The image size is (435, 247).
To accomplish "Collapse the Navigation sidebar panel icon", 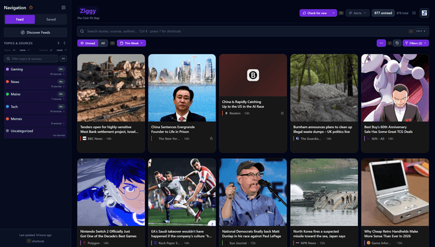I will point(63,7).
